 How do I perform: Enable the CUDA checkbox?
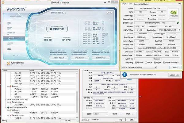tap(146, 63)
